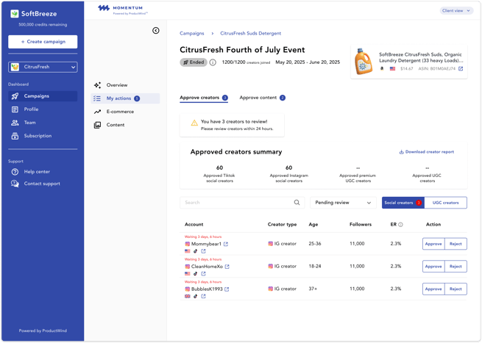Expand the Pending review filter dropdown
This screenshot has height=343, width=482.
[x=343, y=203]
